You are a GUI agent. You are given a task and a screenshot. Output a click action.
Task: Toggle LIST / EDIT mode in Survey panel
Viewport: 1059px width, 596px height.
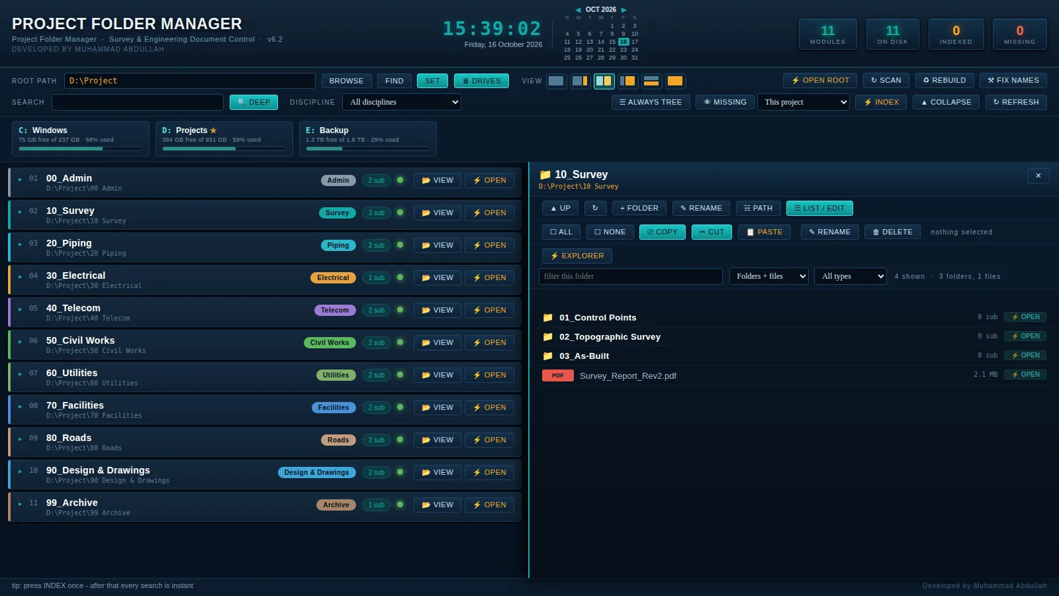tap(819, 208)
